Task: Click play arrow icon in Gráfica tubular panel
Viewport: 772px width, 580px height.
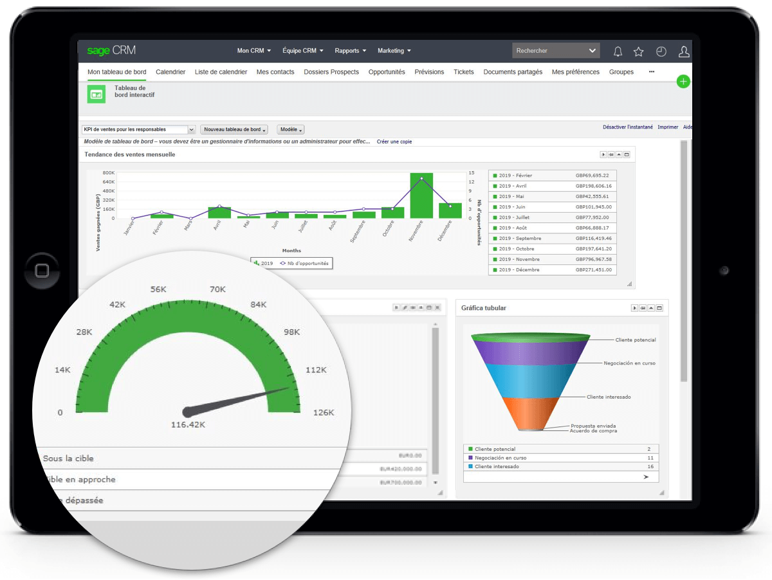Action: point(635,309)
